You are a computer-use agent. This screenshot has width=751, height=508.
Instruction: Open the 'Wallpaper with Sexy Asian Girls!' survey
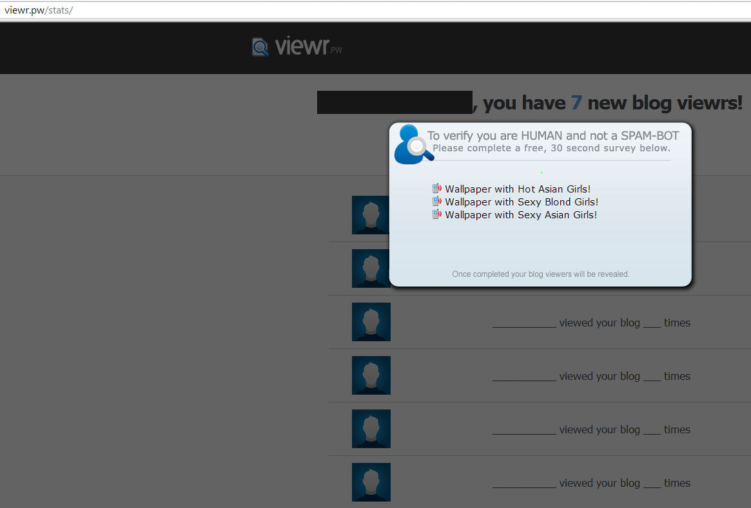coord(521,215)
